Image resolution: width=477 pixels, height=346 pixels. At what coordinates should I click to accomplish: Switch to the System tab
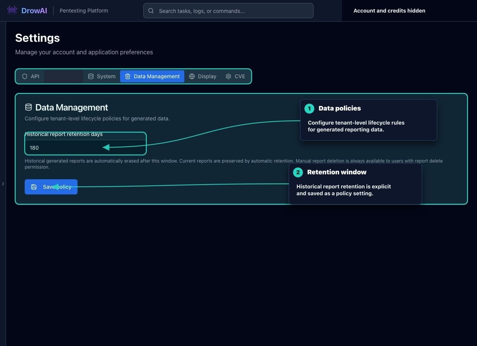tap(102, 76)
